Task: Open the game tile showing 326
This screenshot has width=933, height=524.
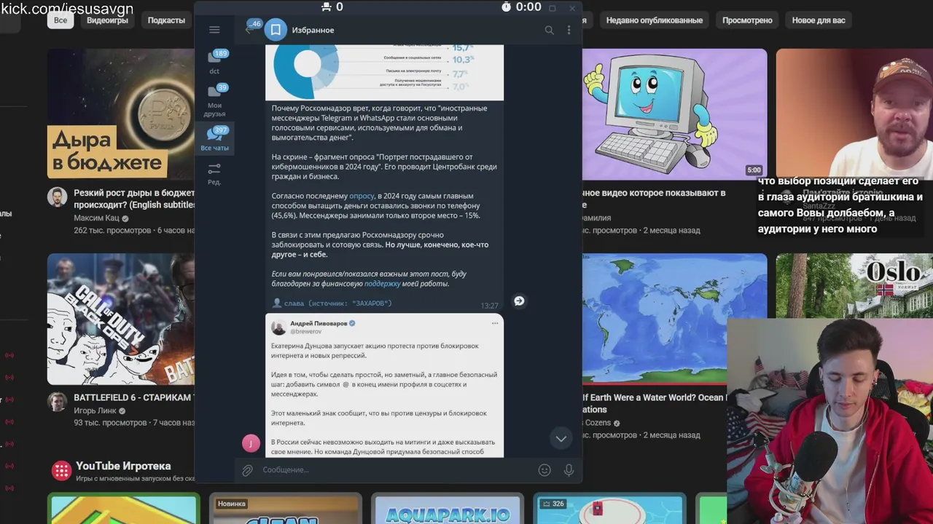Action: (x=609, y=509)
